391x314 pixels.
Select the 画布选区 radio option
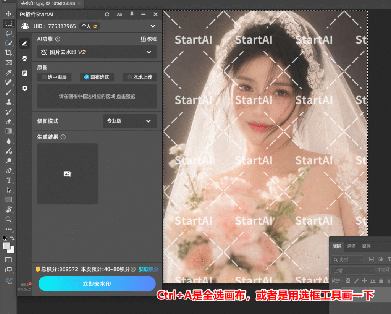coord(97,77)
